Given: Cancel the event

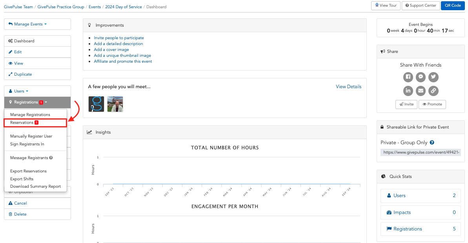Looking at the screenshot, I should (37, 203).
